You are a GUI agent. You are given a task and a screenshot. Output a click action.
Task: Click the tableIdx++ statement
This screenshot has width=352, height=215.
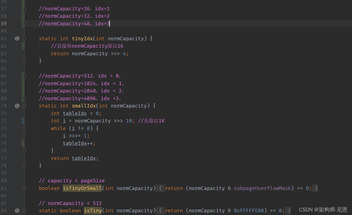(x=79, y=143)
